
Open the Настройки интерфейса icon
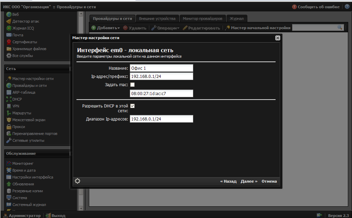9,177
